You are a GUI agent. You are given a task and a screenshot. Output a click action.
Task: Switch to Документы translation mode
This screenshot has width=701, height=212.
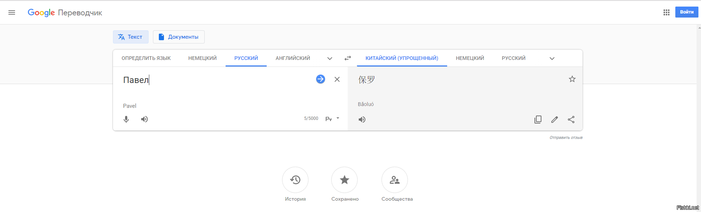coord(179,37)
